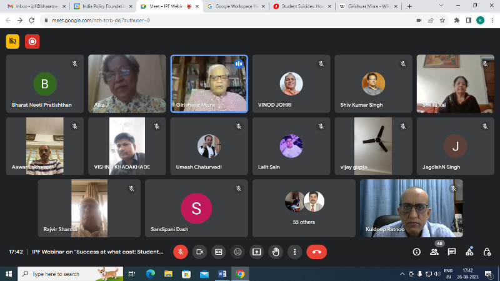Show the people list panel
Image resolution: width=500 pixels, height=281 pixels.
click(434, 252)
